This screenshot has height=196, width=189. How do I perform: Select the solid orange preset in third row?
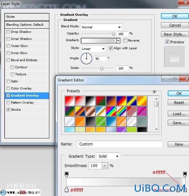point(80,121)
